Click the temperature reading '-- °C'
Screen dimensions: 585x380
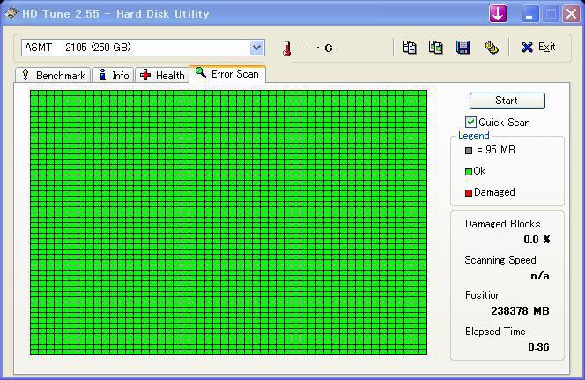click(x=316, y=48)
